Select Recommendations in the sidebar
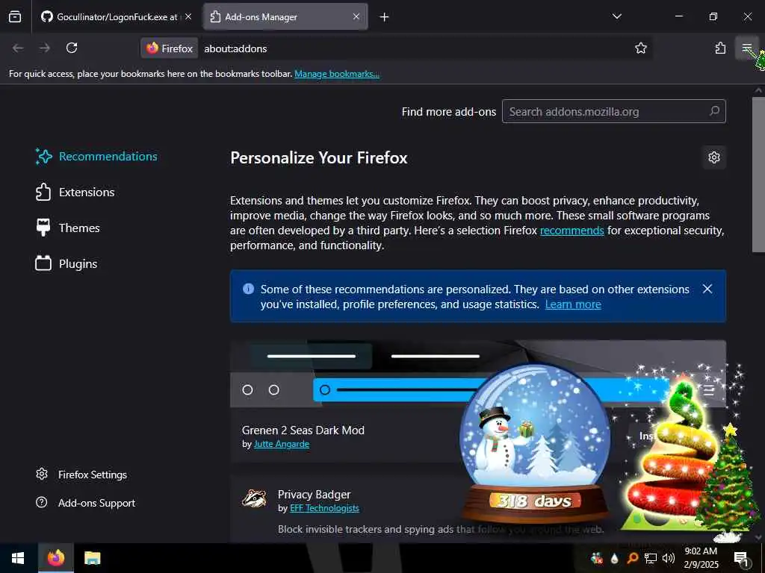 coord(96,157)
